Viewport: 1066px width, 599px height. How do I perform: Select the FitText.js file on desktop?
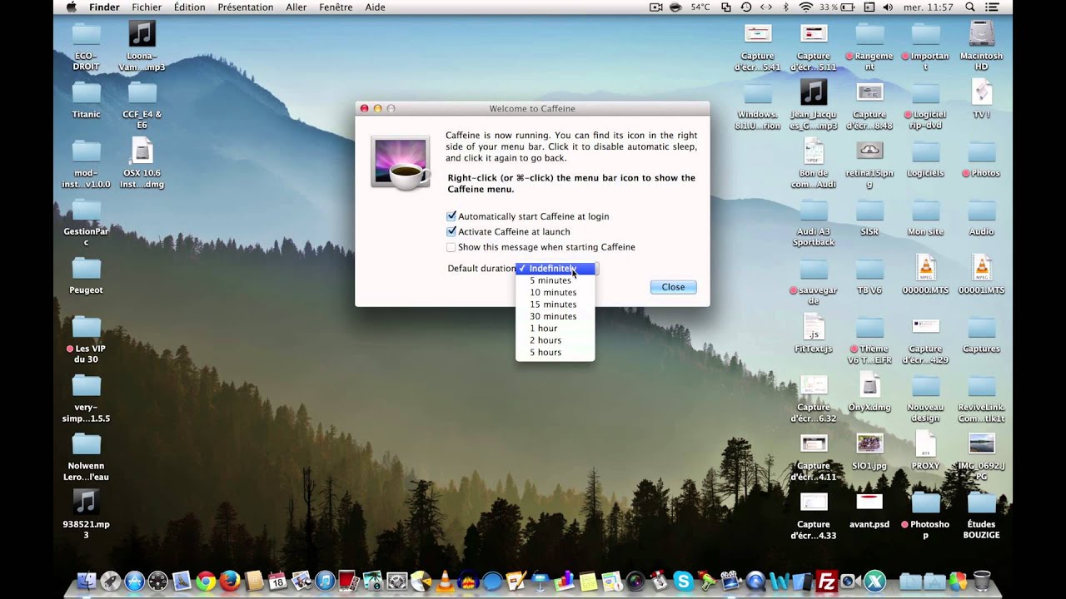814,333
